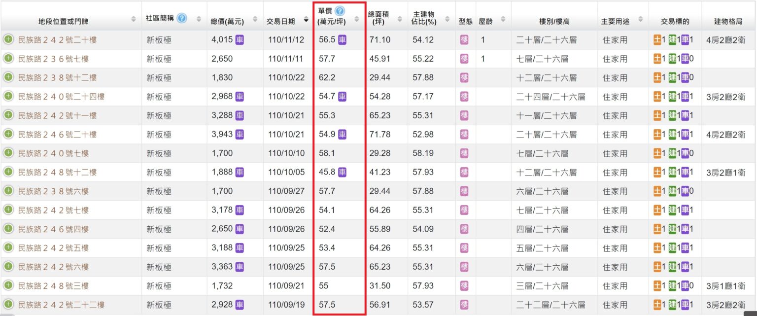Screen dimensions: 757x316
Task: Sort table by 單價 column arrows
Action: pos(356,19)
